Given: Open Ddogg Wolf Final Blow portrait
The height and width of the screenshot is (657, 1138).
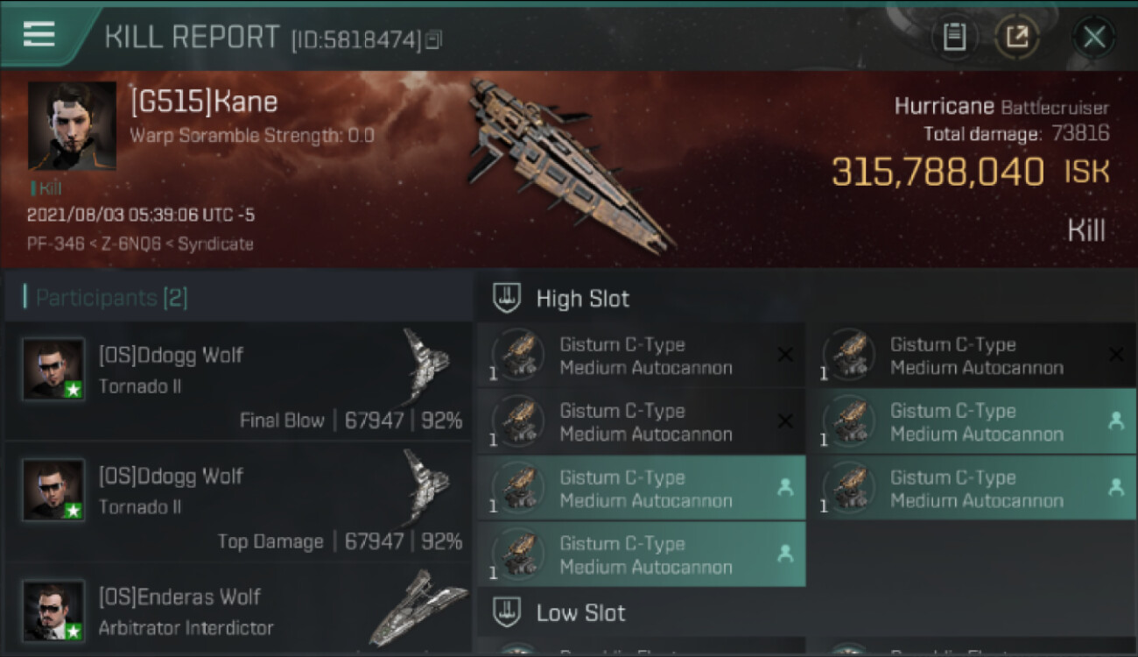Looking at the screenshot, I should [x=53, y=369].
